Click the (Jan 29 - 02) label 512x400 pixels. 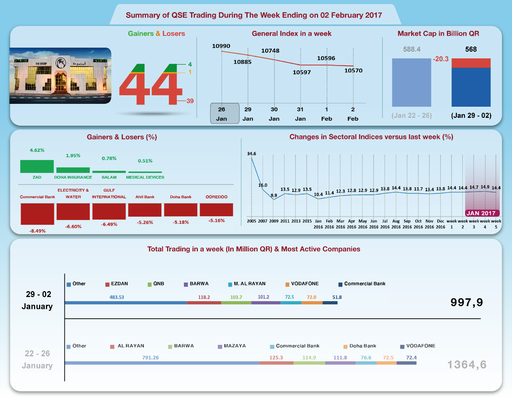[471, 116]
